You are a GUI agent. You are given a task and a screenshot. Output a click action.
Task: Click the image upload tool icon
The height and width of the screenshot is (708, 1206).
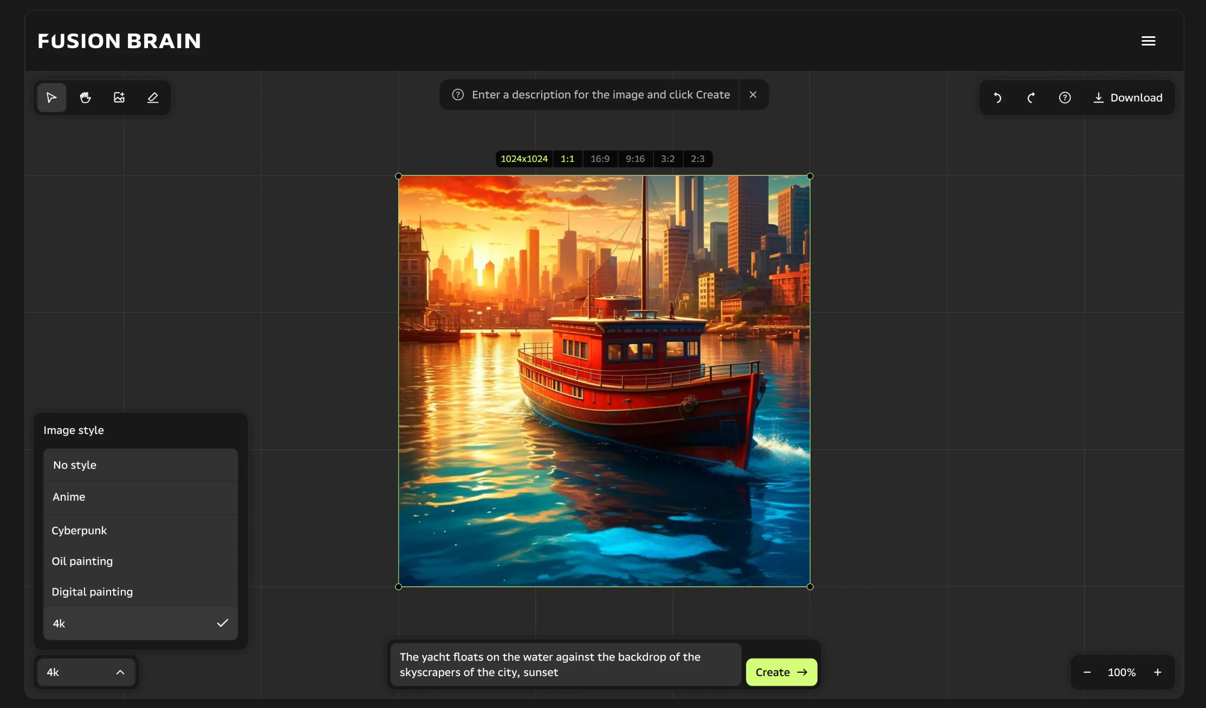pyautogui.click(x=119, y=97)
